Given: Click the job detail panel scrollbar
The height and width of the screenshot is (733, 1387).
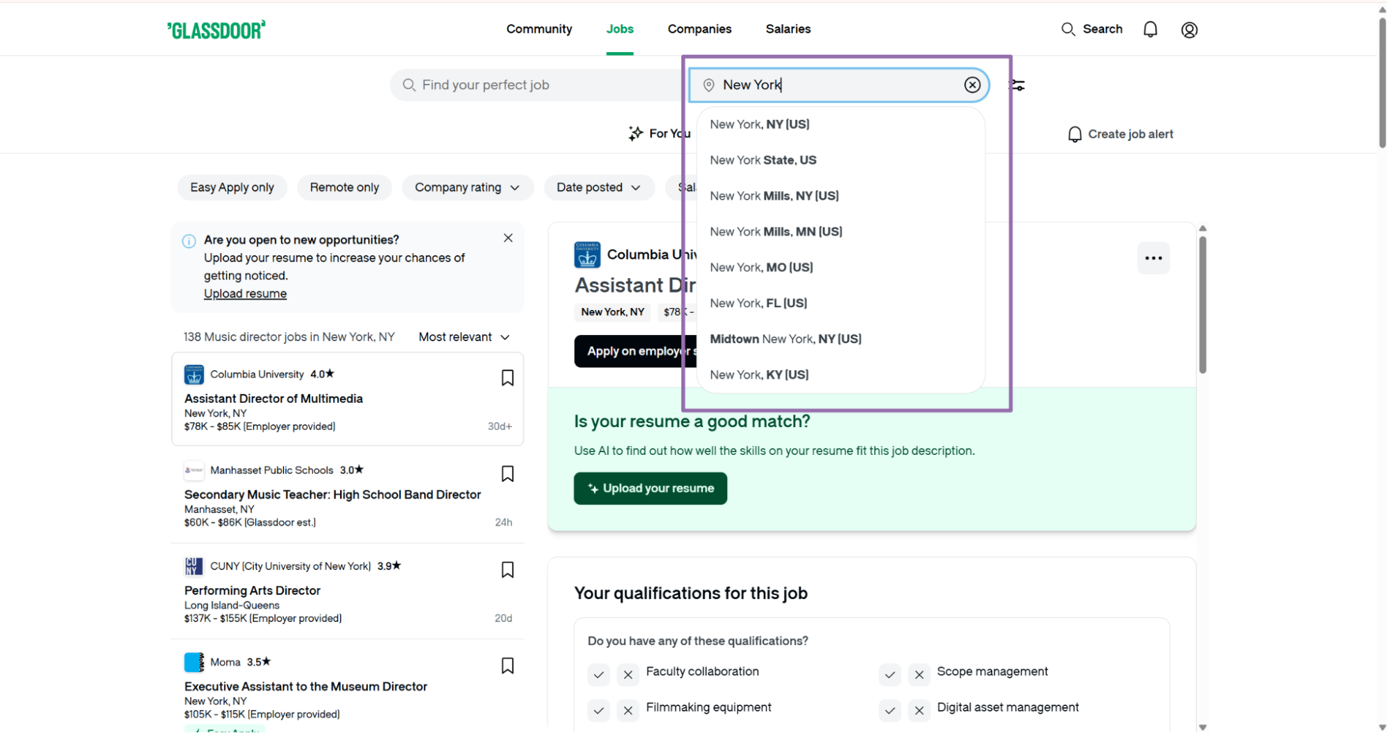Looking at the screenshot, I should pos(1202,305).
